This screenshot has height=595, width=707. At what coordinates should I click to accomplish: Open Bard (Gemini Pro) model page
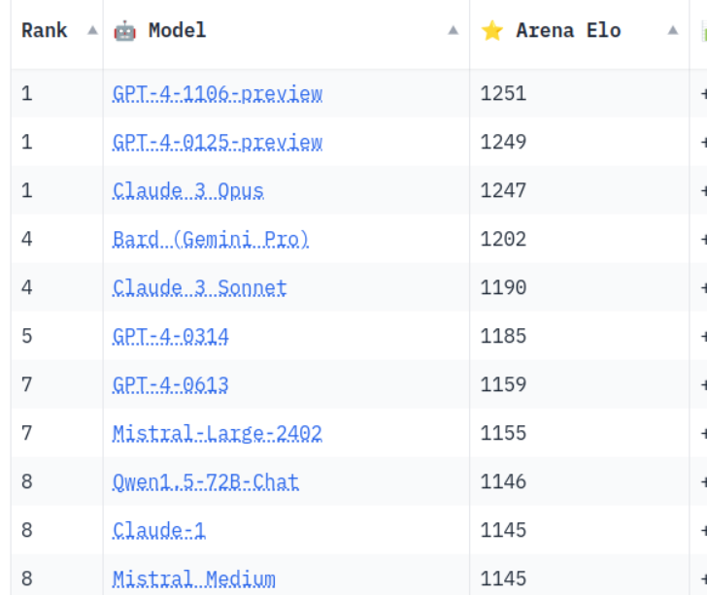click(x=210, y=240)
